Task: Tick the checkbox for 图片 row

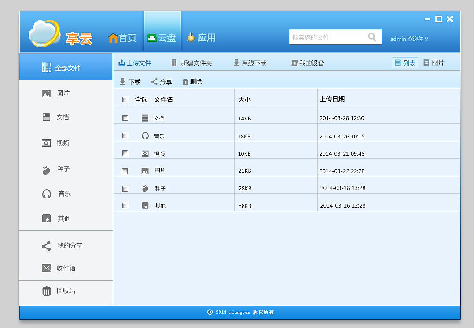Action: pos(125,171)
